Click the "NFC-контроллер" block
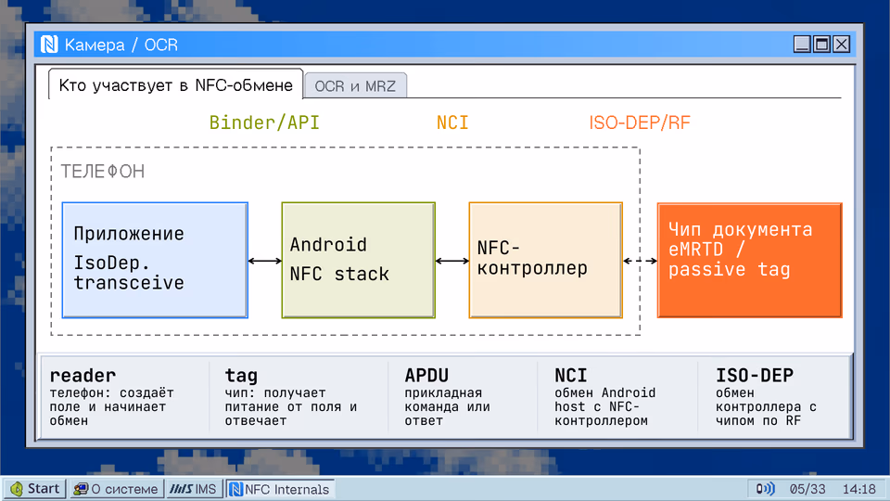The height and width of the screenshot is (501, 890). [545, 260]
